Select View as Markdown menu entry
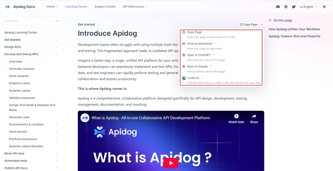The image size is (333, 171). 221,46
